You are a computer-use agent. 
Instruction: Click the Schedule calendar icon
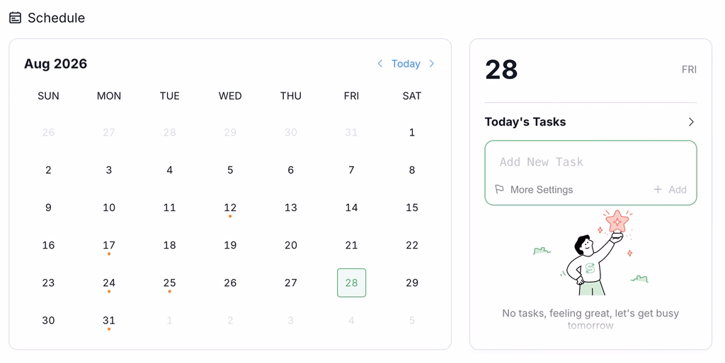point(16,18)
